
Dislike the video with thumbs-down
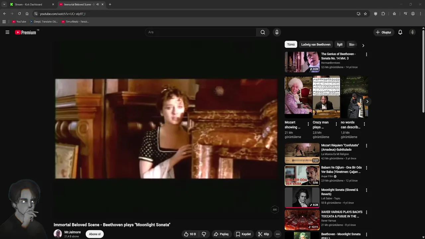click(204, 234)
